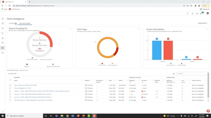Click the filter icon on Unpatched Devices column
The height and width of the screenshot is (118, 211).
click(x=106, y=81)
